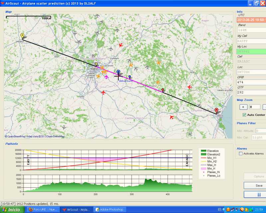Viewport: 266px width, 213px height.
Task: Select the magenta airplane near Madrid
Action: coord(106,77)
